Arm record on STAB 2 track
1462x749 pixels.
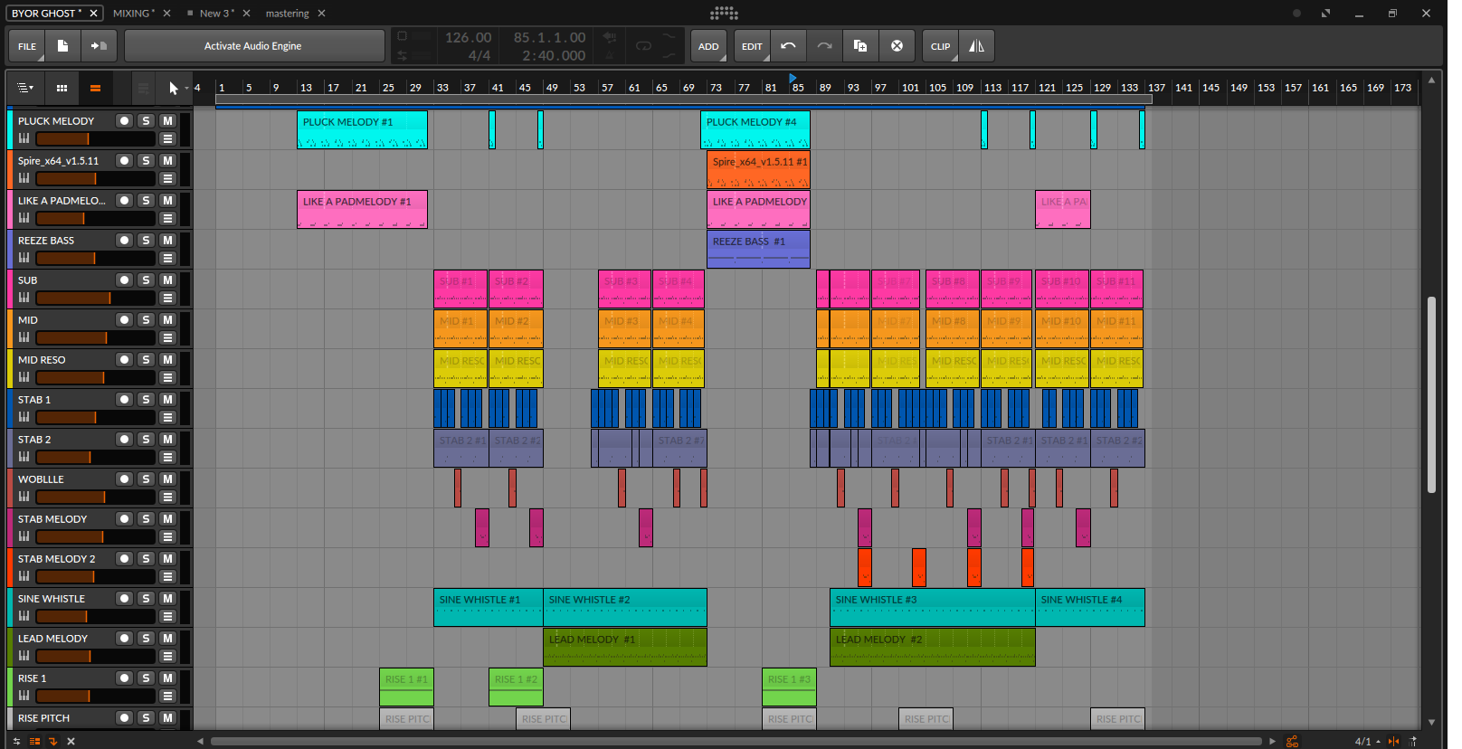(x=124, y=440)
